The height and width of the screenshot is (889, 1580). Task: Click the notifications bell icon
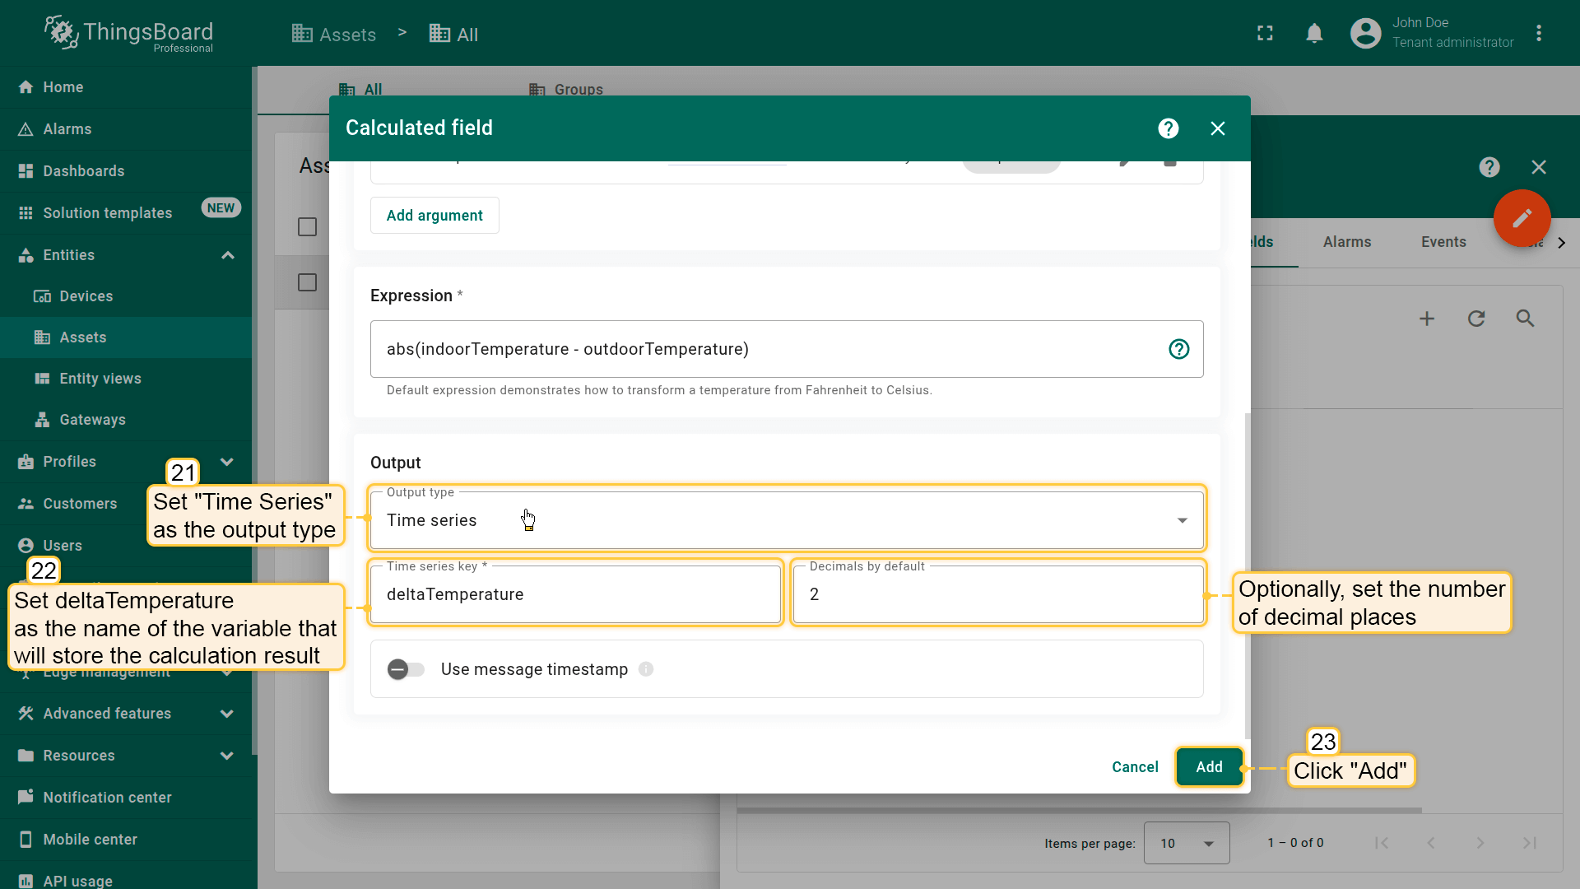(x=1314, y=34)
